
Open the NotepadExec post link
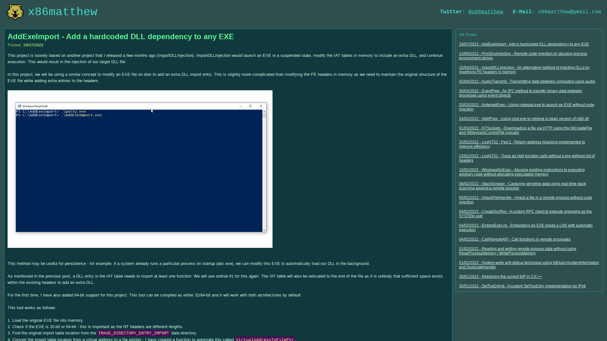pyautogui.click(x=526, y=107)
